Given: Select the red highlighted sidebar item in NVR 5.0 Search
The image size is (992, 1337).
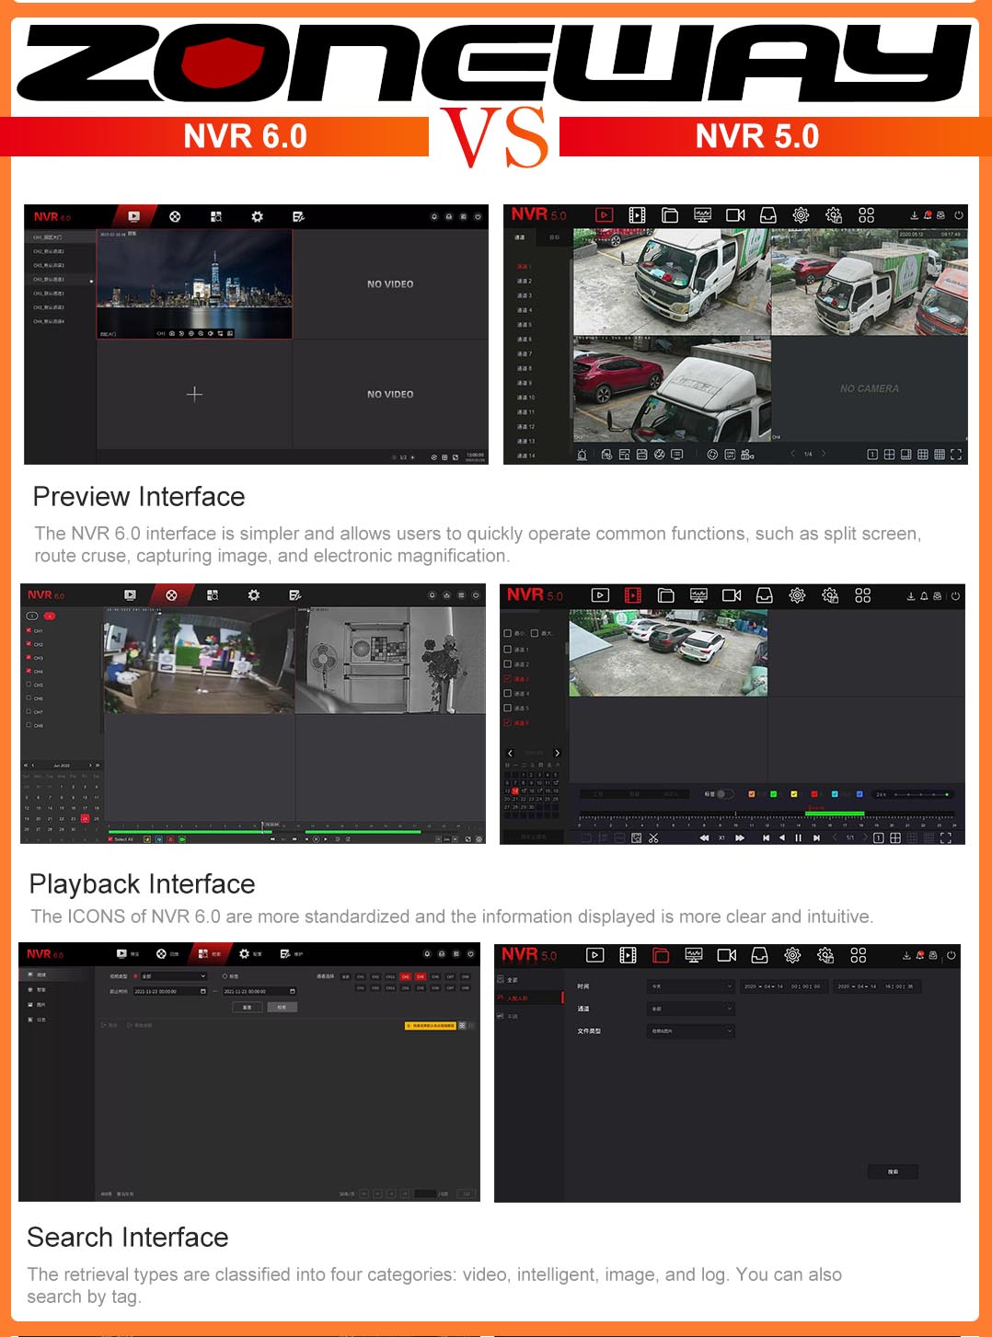Looking at the screenshot, I should [x=529, y=997].
